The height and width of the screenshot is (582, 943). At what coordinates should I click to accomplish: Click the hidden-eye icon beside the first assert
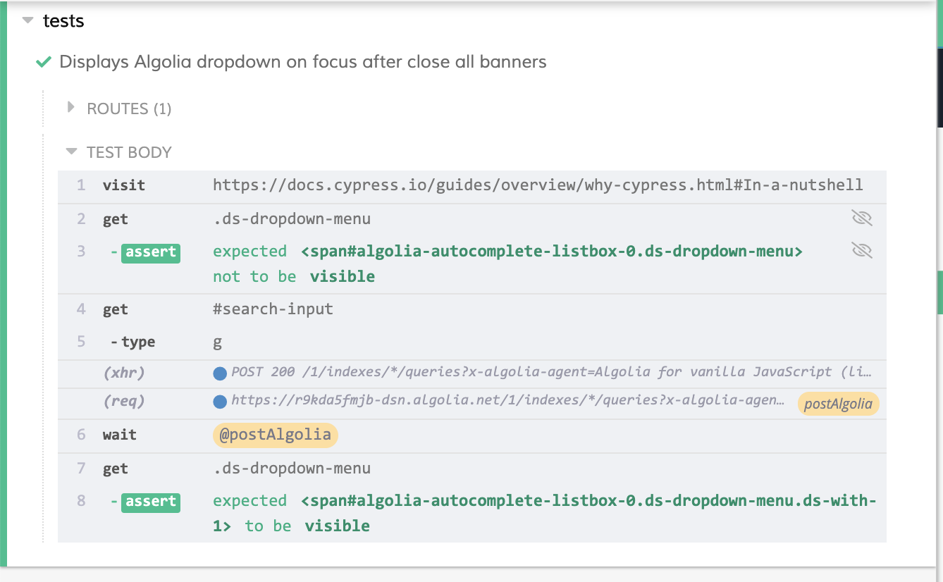(x=861, y=250)
